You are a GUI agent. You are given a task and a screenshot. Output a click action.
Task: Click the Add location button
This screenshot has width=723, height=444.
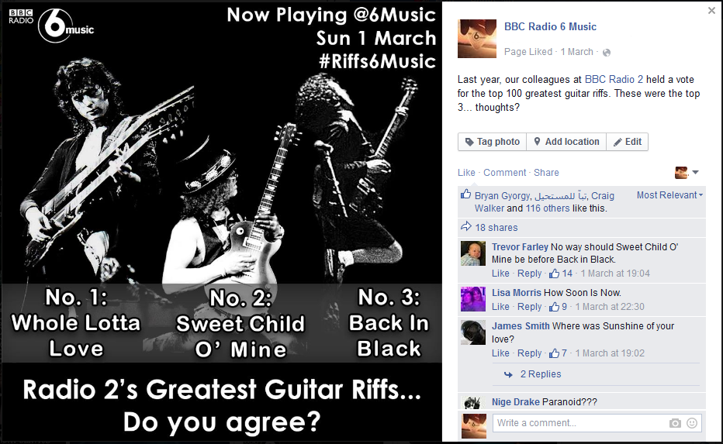(x=566, y=142)
